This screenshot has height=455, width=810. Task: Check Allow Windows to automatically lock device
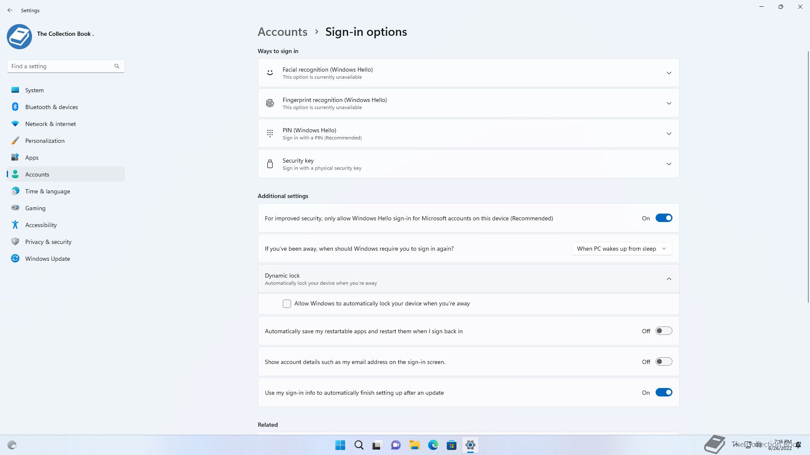click(287, 304)
